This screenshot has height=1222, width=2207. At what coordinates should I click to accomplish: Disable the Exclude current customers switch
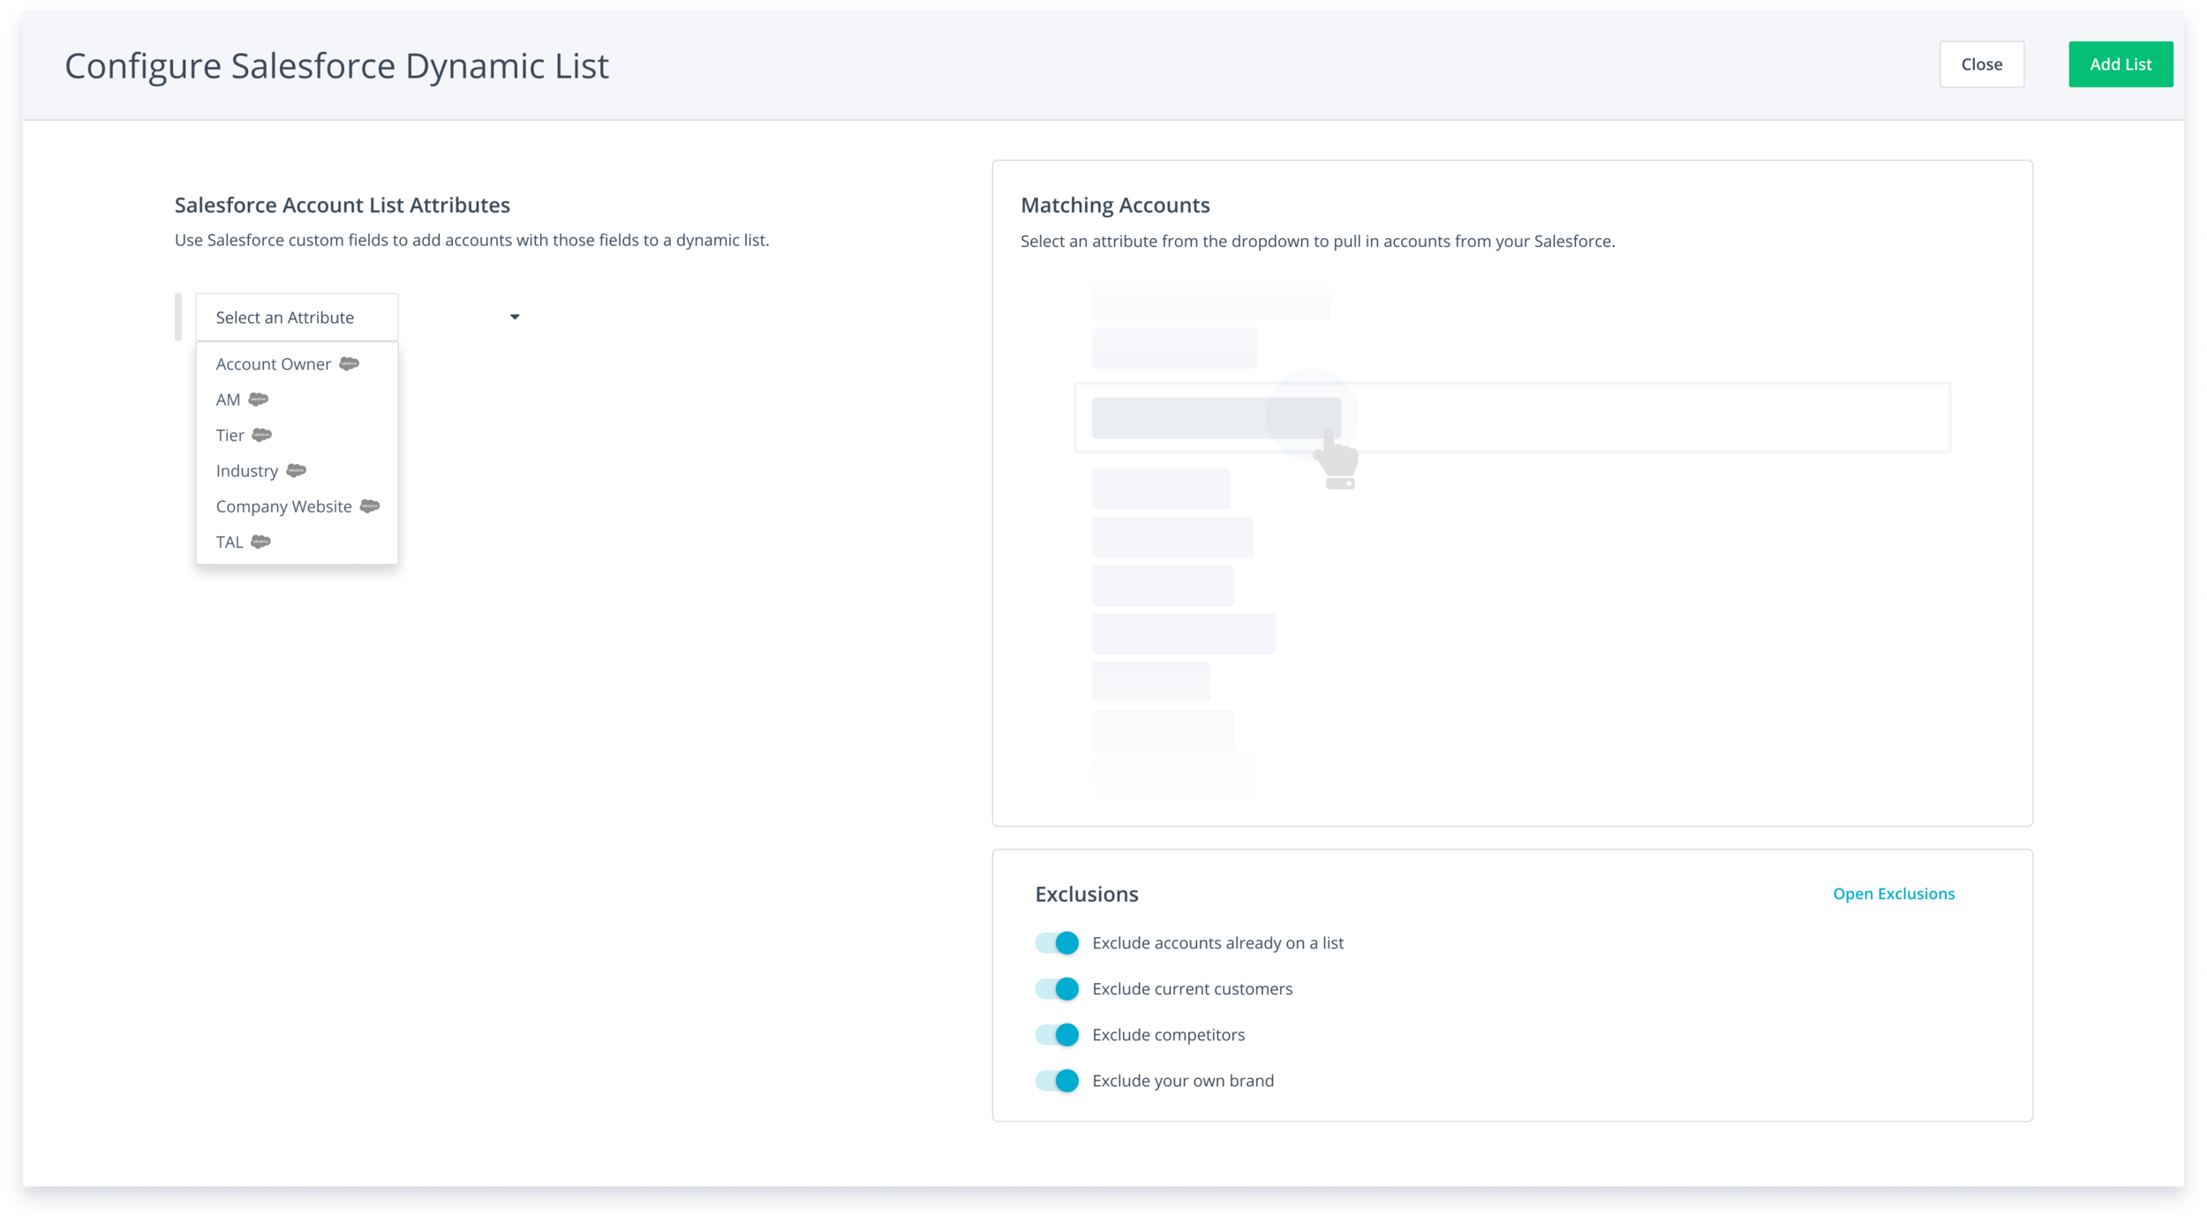click(1057, 988)
